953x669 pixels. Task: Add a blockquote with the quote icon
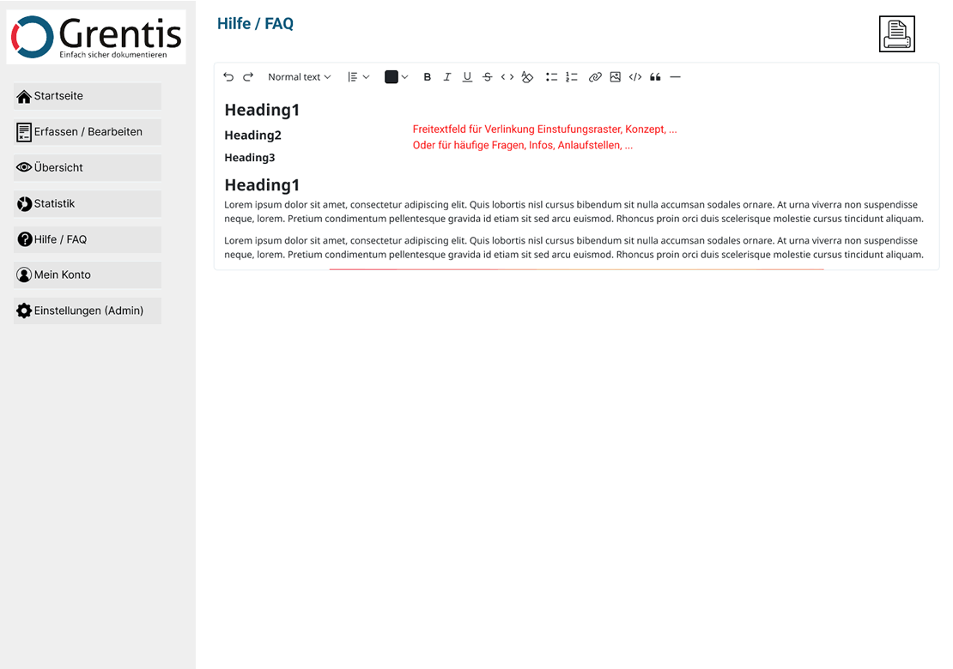[x=655, y=77]
